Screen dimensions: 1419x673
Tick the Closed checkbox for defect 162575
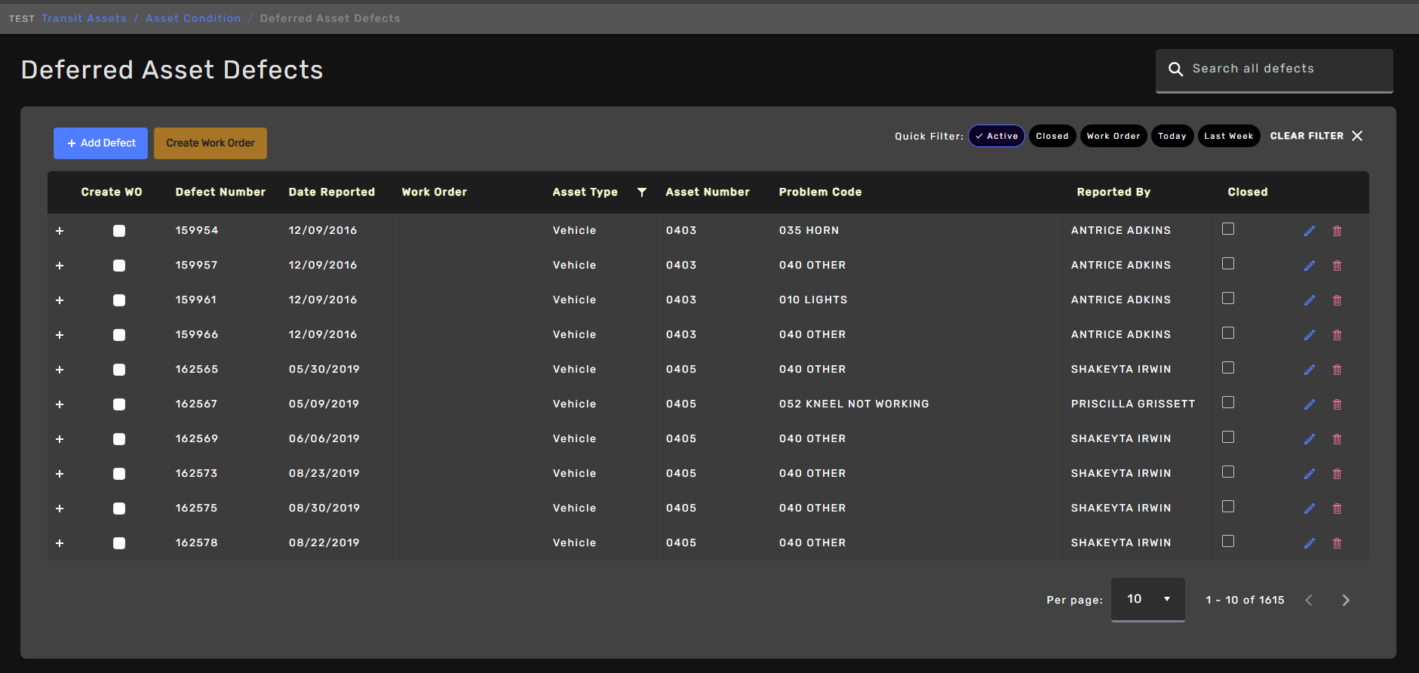pos(1228,506)
